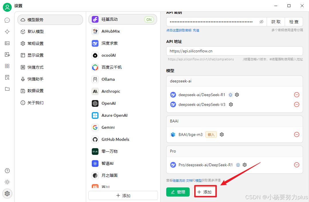
Task: Select Azure OpenAI provider
Action: coord(123,116)
